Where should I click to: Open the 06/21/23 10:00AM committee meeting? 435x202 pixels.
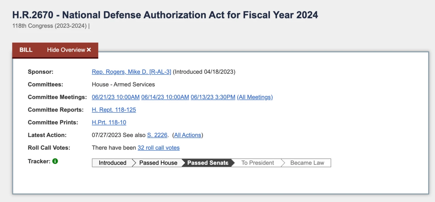click(116, 97)
